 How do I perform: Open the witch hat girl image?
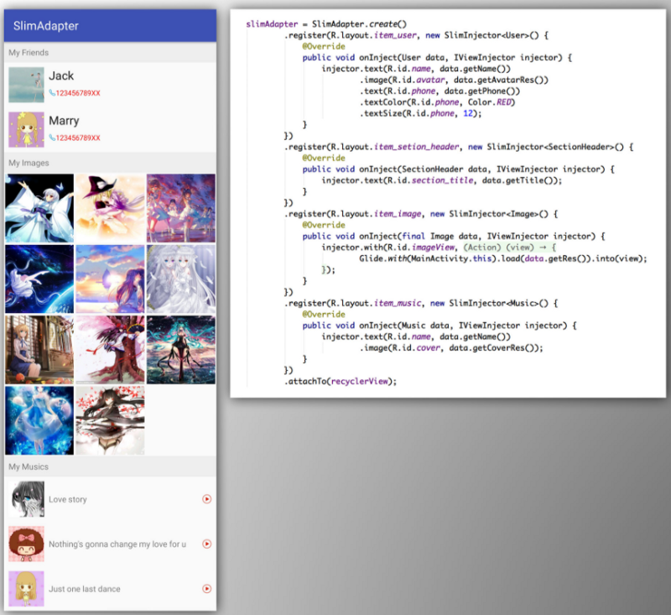[110, 208]
